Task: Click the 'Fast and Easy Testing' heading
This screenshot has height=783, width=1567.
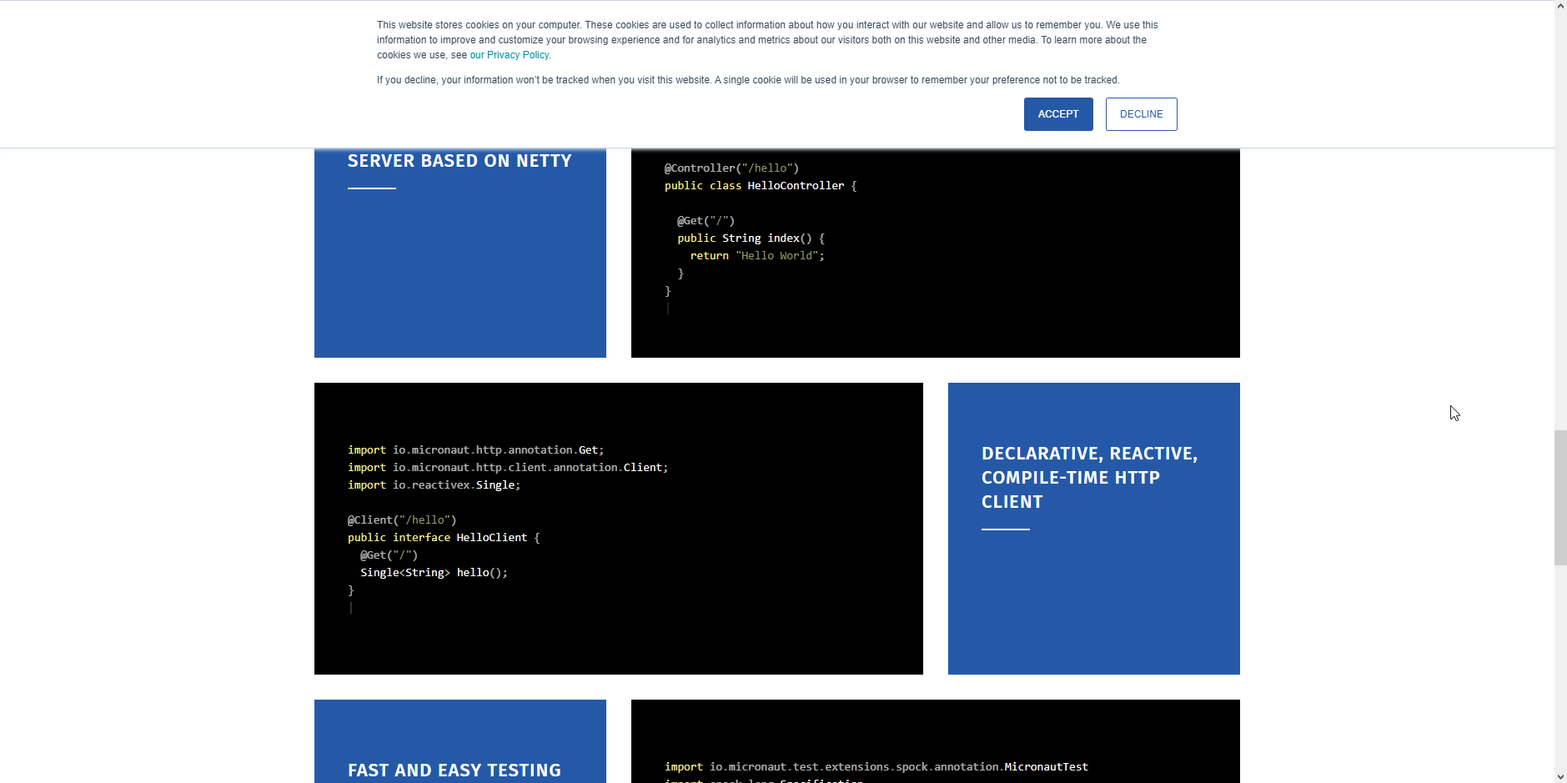Action: click(455, 770)
